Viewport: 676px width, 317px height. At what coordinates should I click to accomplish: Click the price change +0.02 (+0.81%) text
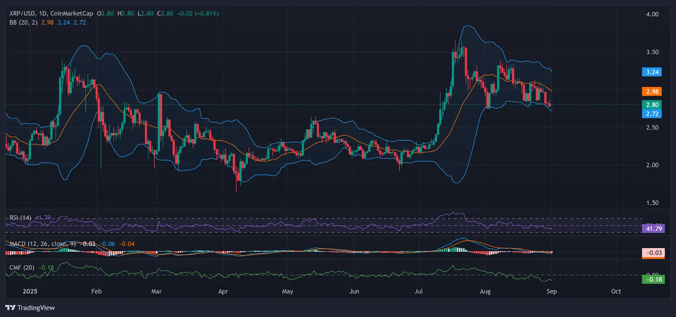(198, 13)
